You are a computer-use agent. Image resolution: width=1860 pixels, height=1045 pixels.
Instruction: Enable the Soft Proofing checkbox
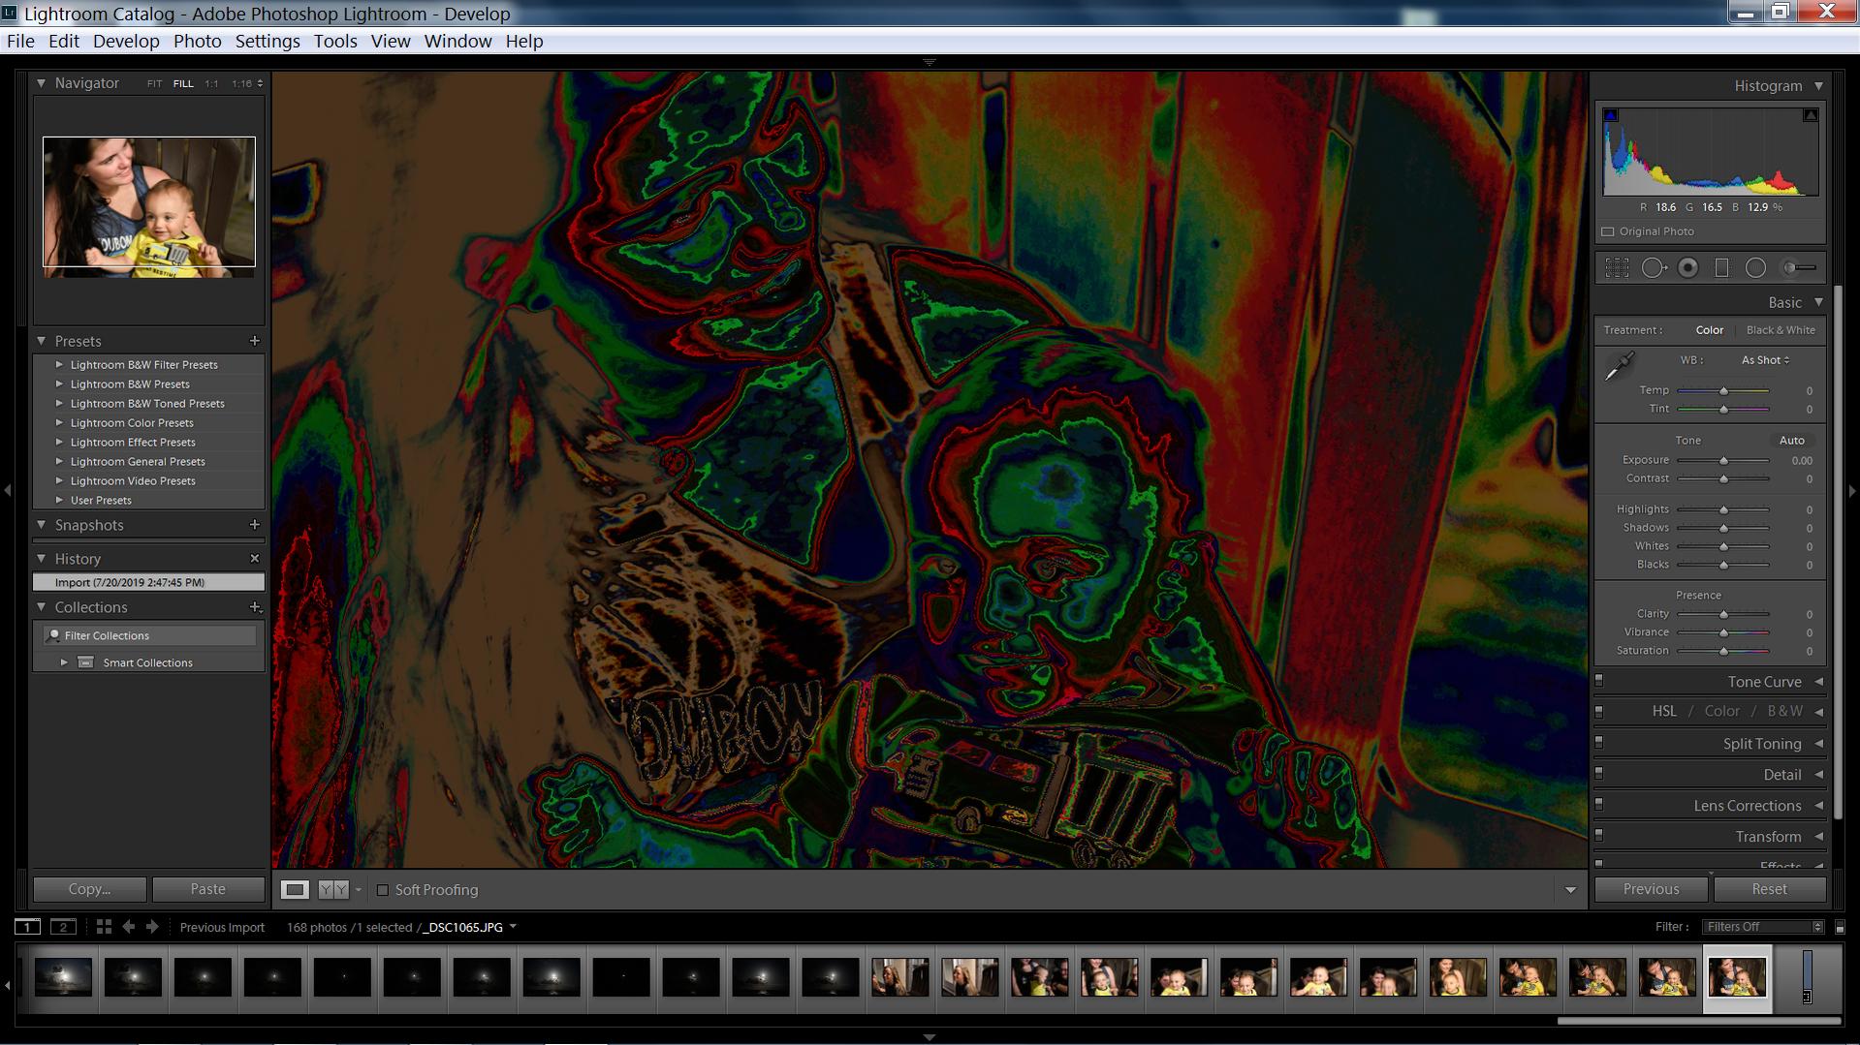pos(383,890)
